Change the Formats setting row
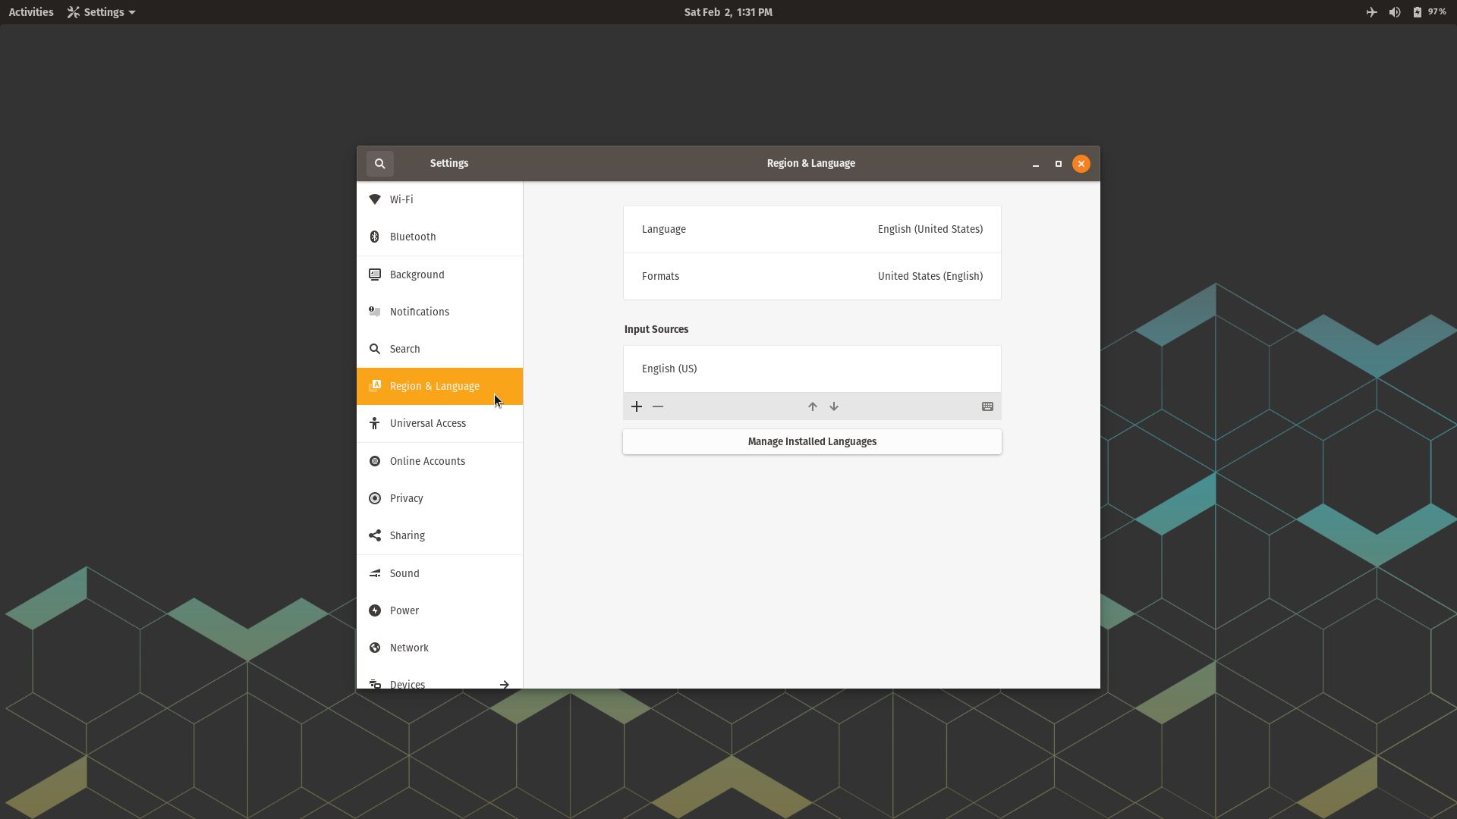The image size is (1457, 819). [812, 276]
